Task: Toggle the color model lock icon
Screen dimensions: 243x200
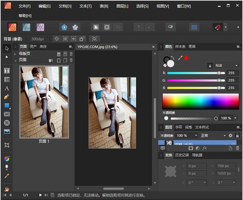Action: pyautogui.click(x=210, y=66)
